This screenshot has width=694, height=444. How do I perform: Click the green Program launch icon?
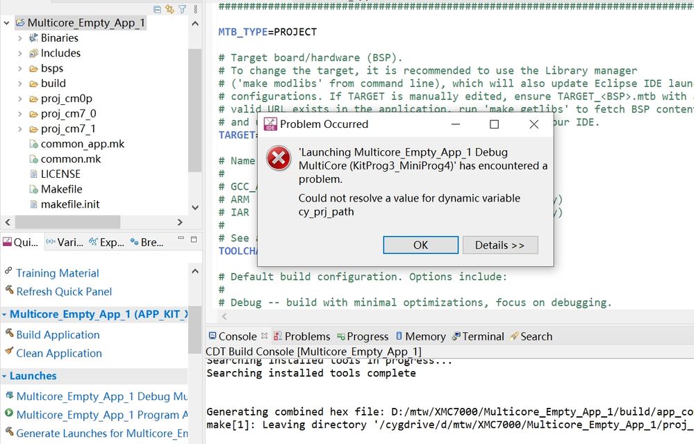point(9,414)
